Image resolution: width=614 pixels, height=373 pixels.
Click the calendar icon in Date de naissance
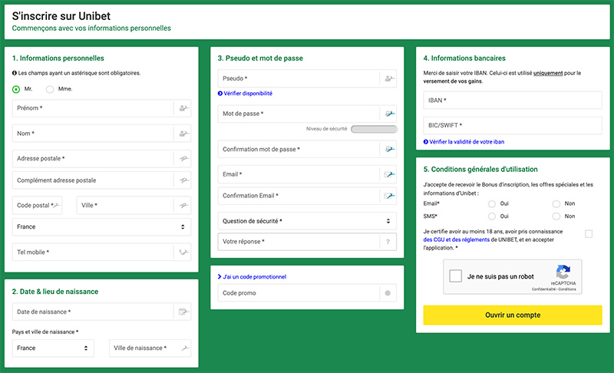click(183, 312)
